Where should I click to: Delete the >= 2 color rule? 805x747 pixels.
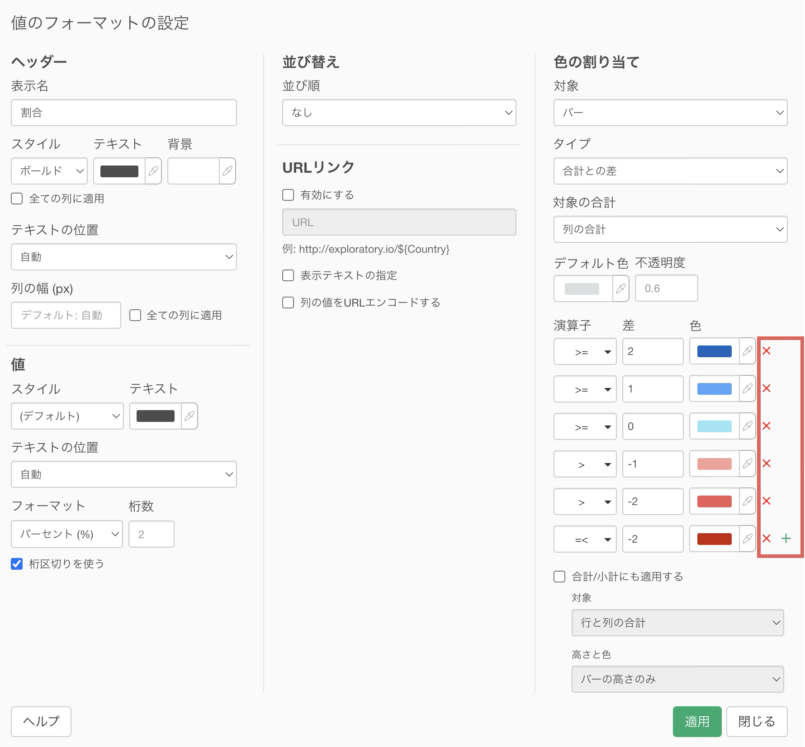click(767, 351)
